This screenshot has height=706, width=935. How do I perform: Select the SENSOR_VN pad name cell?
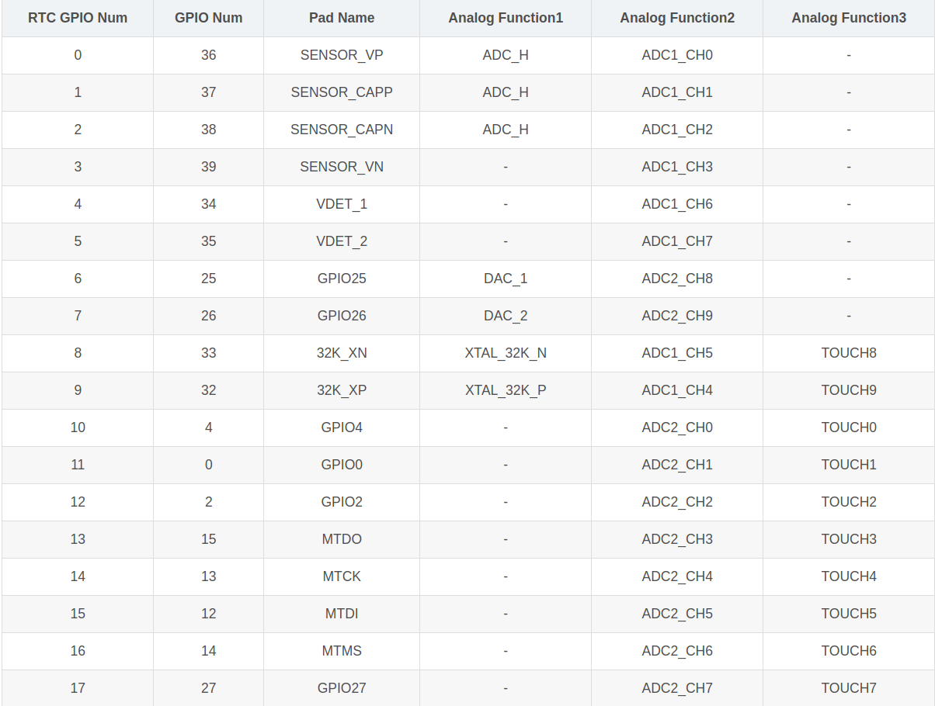click(x=342, y=167)
